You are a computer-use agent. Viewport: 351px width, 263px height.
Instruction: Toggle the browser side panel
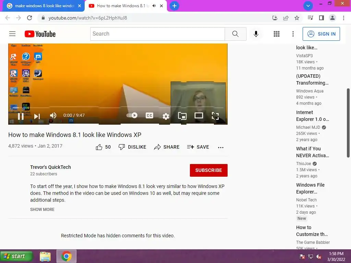tap(322, 18)
